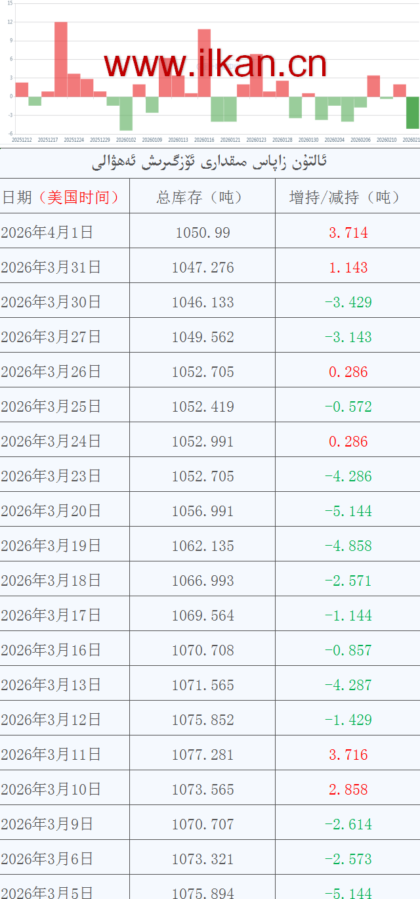Click the 日期（美国时间） column header
The height and width of the screenshot is (899, 420).
61,197
